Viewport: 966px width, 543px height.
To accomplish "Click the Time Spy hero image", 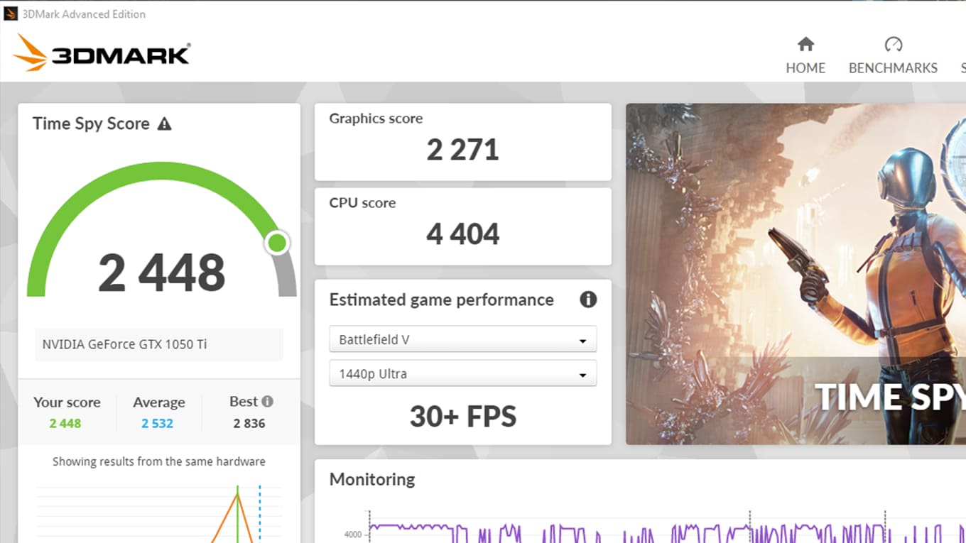I will point(796,274).
